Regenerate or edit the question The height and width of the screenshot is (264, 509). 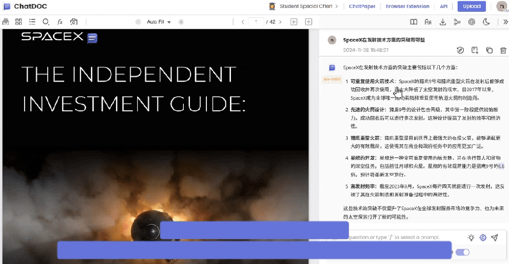pos(460,50)
